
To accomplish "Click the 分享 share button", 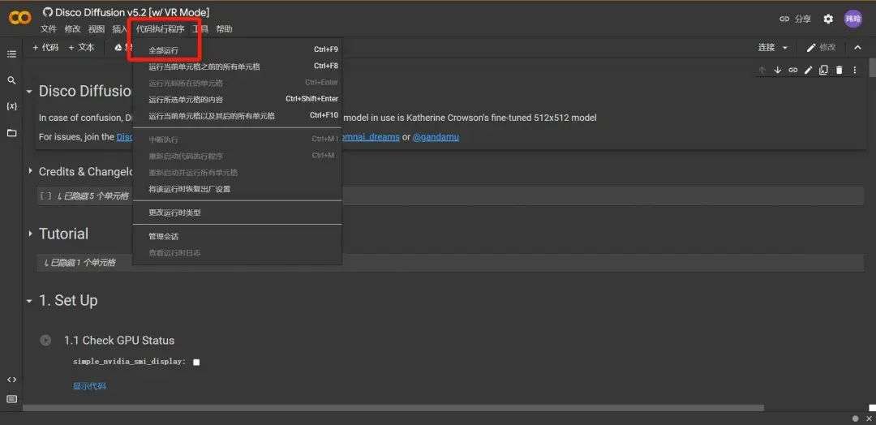I will tap(796, 19).
